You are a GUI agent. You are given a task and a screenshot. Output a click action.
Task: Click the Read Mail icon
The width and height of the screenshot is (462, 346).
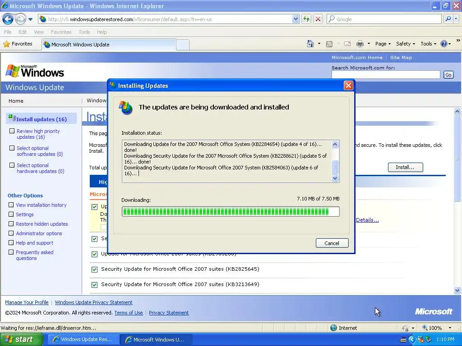(x=347, y=44)
